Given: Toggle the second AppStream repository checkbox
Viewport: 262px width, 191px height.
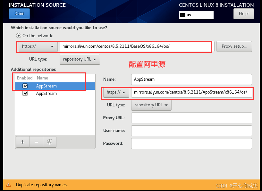Looking at the screenshot, I should [25, 94].
